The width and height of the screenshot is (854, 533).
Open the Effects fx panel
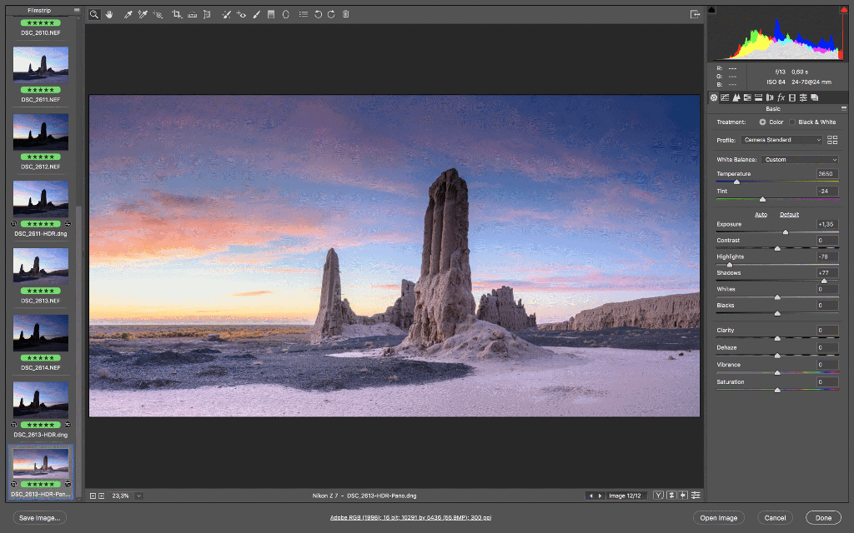pyautogui.click(x=780, y=97)
